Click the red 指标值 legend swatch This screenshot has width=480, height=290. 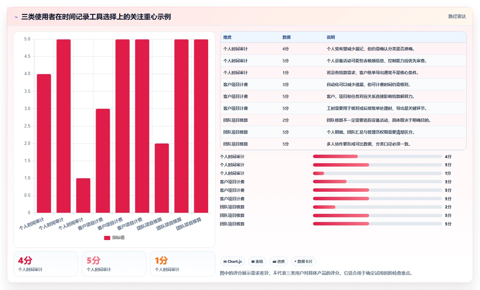107,238
